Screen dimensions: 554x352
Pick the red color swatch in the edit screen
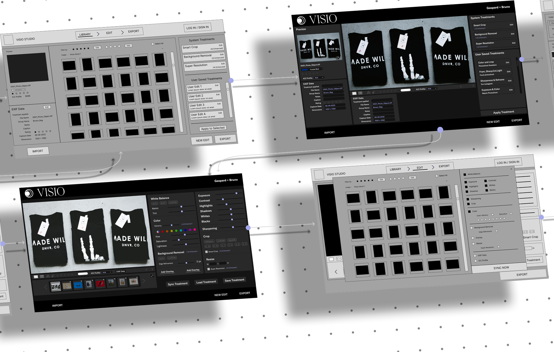162,231
